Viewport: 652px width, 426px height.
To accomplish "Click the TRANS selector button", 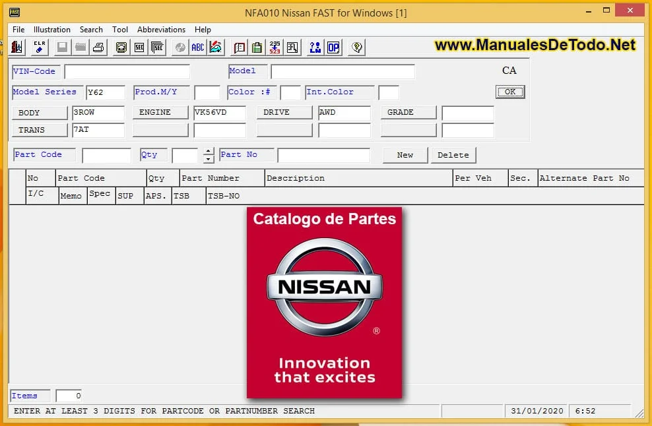I will (40, 130).
